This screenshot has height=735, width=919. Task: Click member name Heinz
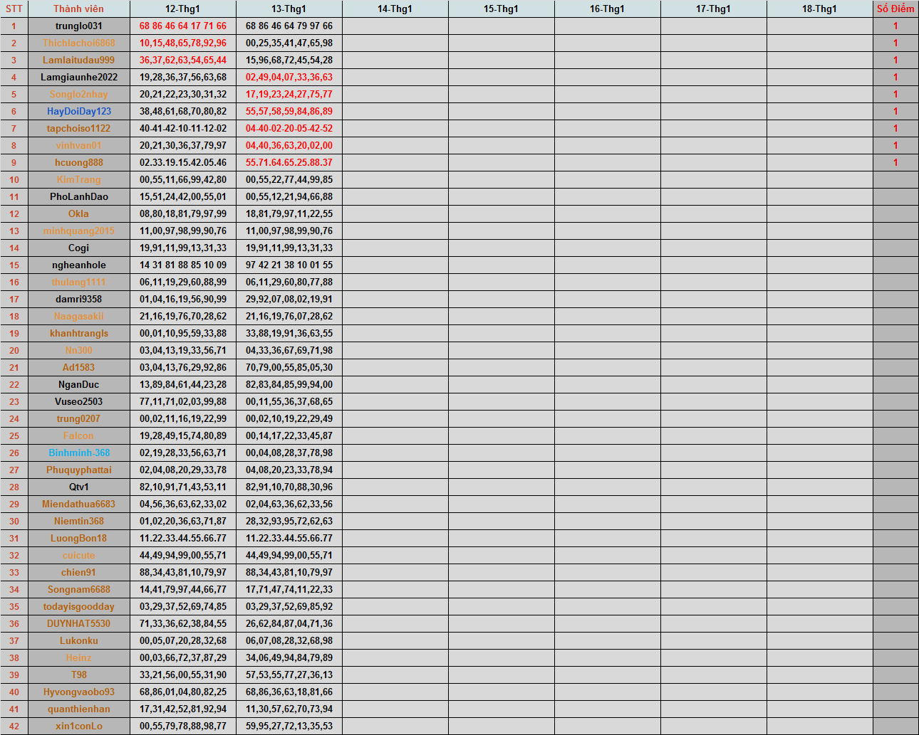coord(78,657)
